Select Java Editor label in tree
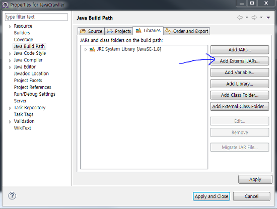The image size is (277, 209). (25, 67)
